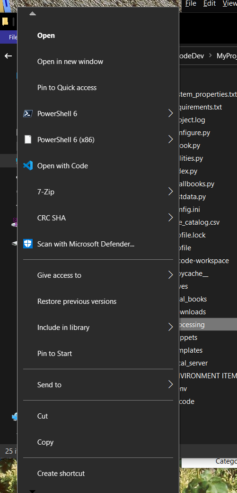Open the View menu in top-right window
The height and width of the screenshot is (493, 237).
point(229,3)
